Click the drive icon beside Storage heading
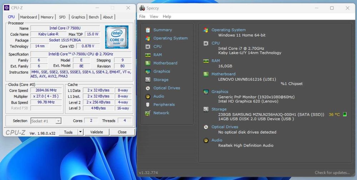Image resolution: width=357 pixels, height=180 pixels. pyautogui.click(x=206, y=109)
